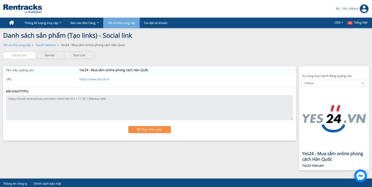Open the USD currency dropdown
The image size is (372, 187).
click(x=339, y=23)
